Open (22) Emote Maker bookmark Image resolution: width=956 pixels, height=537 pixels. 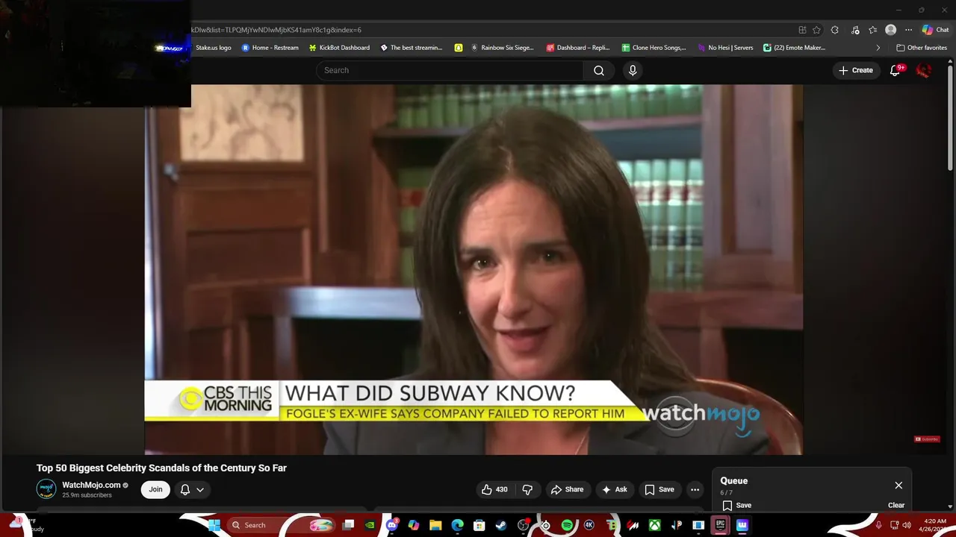click(794, 48)
